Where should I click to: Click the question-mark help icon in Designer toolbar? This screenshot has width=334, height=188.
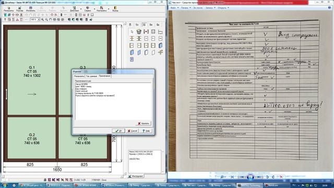click(5, 19)
